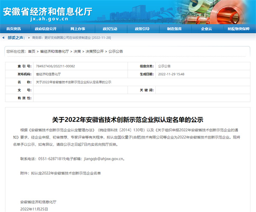This screenshot has height=212, width=256.
Task: Open the 政策引导 navigation item
Action: [142, 29]
